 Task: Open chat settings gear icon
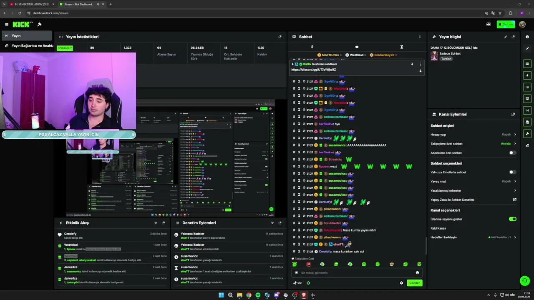click(401, 283)
